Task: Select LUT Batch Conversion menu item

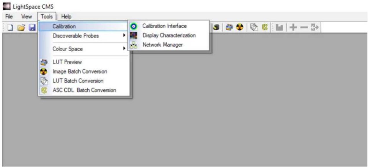Action: [x=84, y=81]
